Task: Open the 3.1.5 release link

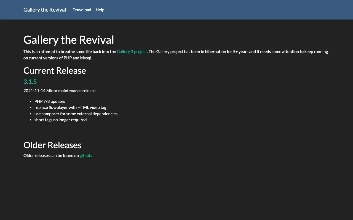Action: click(30, 82)
